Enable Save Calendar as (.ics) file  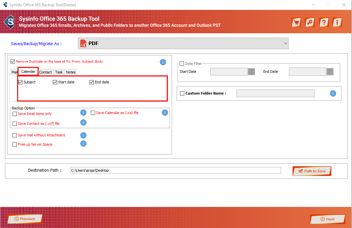(x=93, y=113)
